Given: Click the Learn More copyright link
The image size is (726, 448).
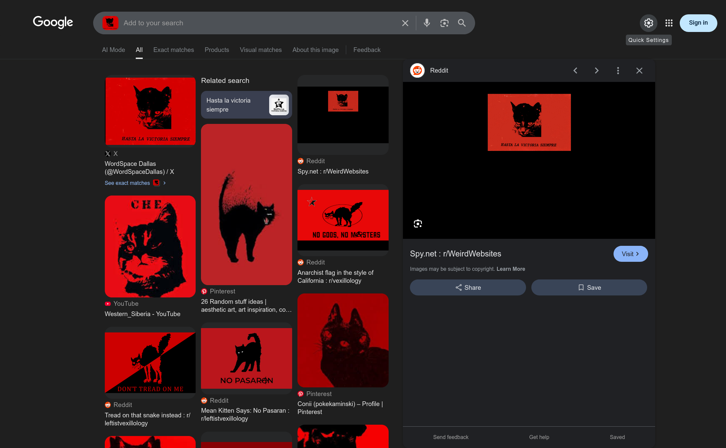Looking at the screenshot, I should [511, 269].
